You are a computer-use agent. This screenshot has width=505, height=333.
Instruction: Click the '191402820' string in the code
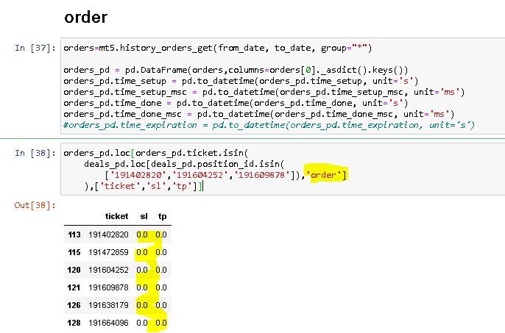coord(138,175)
